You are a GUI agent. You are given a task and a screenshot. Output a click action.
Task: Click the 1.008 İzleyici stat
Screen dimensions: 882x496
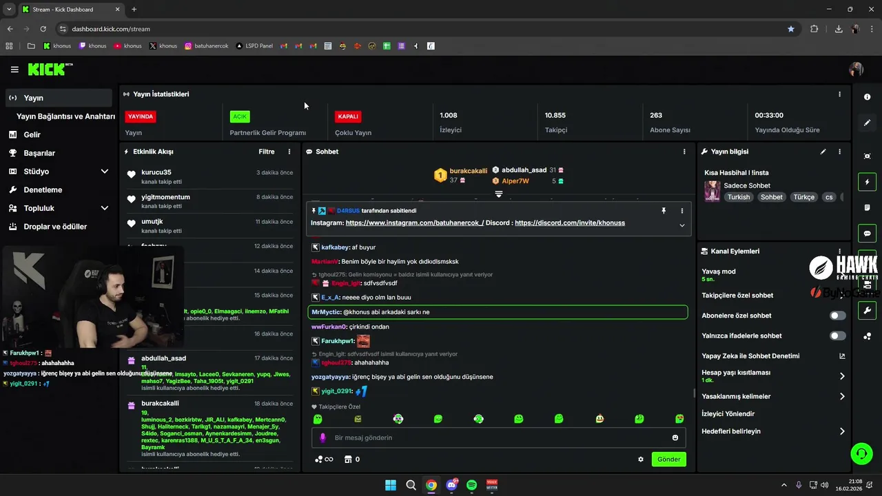[x=451, y=122]
